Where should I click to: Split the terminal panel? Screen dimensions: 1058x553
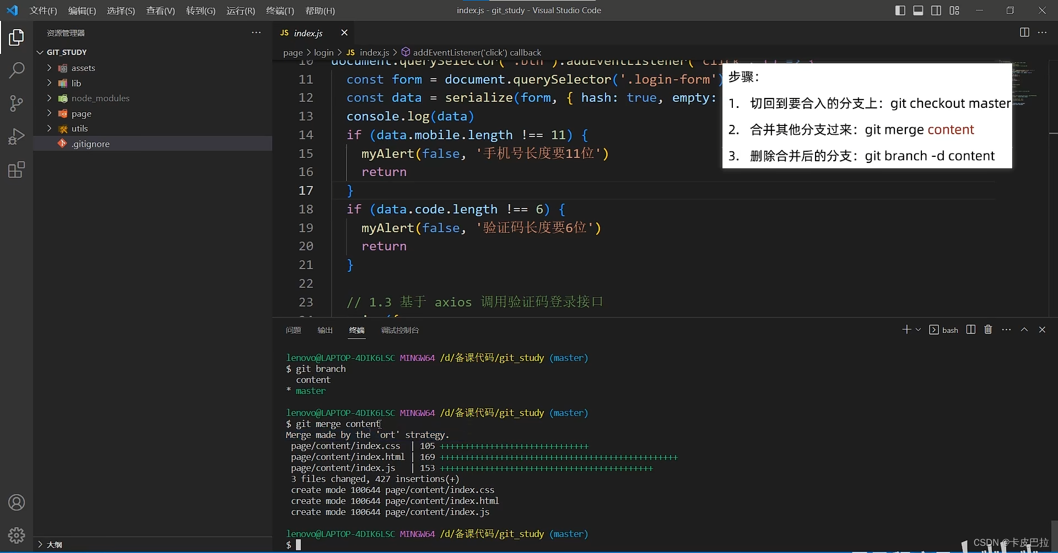point(971,329)
